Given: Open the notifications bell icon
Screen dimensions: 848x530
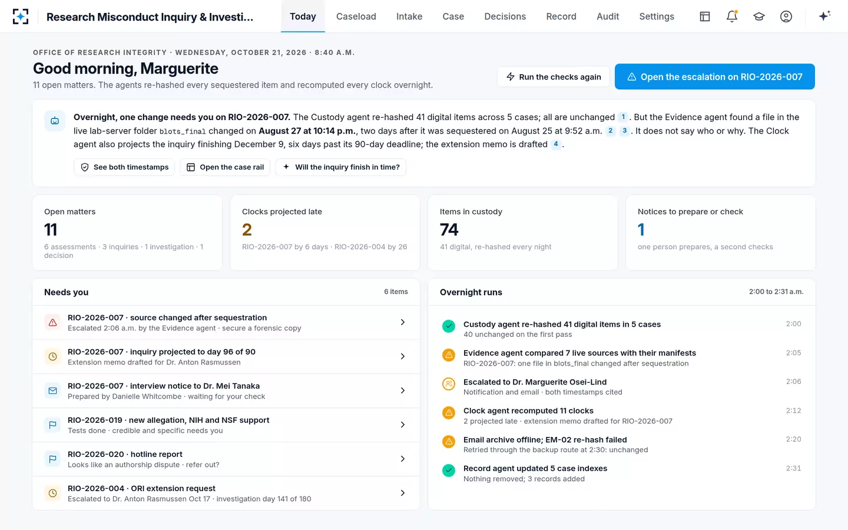Looking at the screenshot, I should click(732, 16).
